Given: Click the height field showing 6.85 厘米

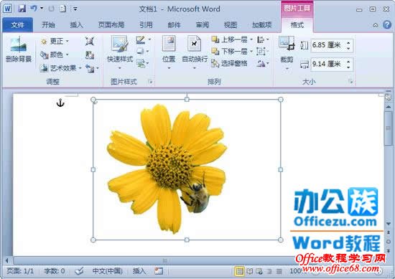Looking at the screenshot, I should (x=327, y=45).
